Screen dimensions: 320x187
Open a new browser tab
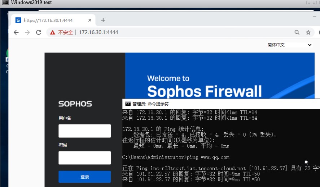point(103,20)
